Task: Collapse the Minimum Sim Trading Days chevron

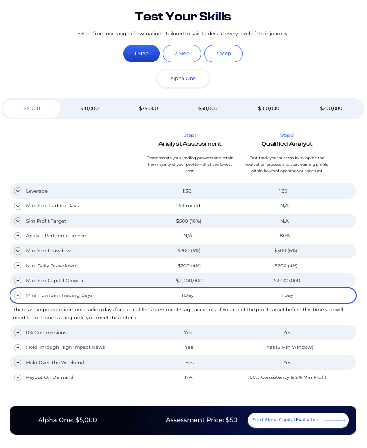Action: click(18, 295)
